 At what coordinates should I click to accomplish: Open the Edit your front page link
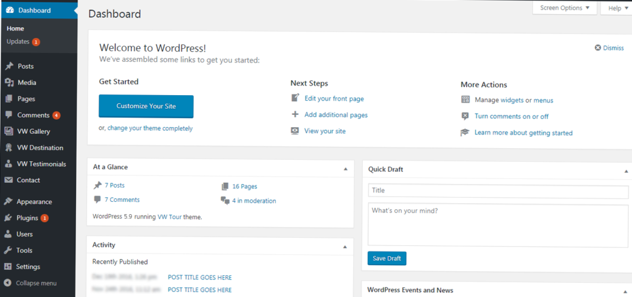334,98
